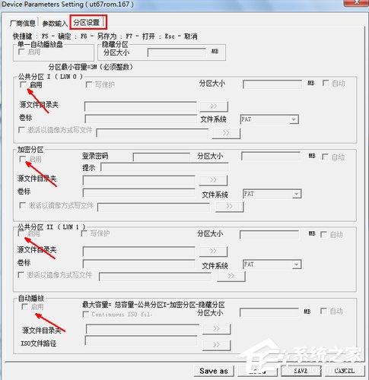Click 分区大小 field in 公共分区 I
The height and width of the screenshot is (380, 369).
272,84
